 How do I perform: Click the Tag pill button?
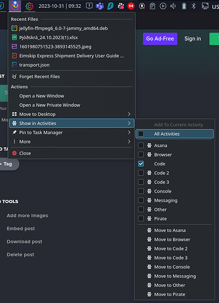point(9,164)
